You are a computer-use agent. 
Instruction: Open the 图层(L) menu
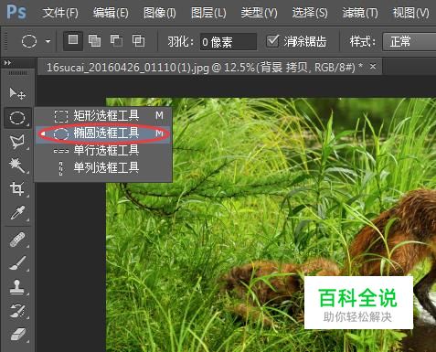[208, 13]
